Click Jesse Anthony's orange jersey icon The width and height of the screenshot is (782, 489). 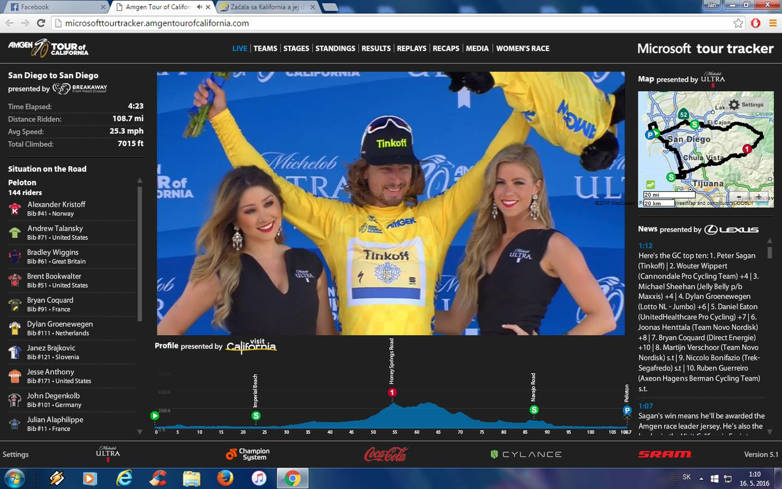coord(15,376)
